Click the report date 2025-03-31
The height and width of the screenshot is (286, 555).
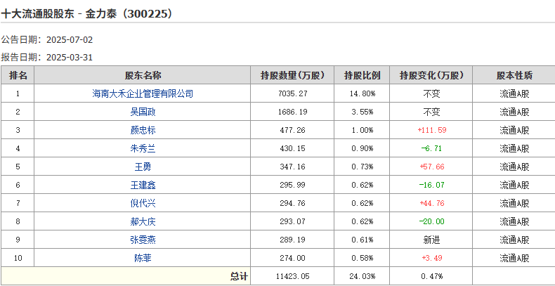[70, 58]
